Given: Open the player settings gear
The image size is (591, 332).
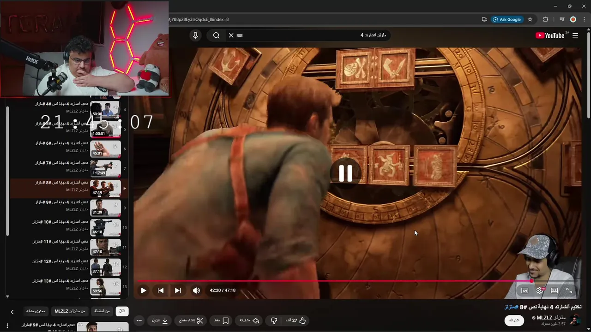Looking at the screenshot, I should [x=540, y=290].
